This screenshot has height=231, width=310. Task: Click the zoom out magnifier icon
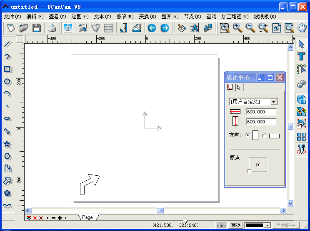250,28
